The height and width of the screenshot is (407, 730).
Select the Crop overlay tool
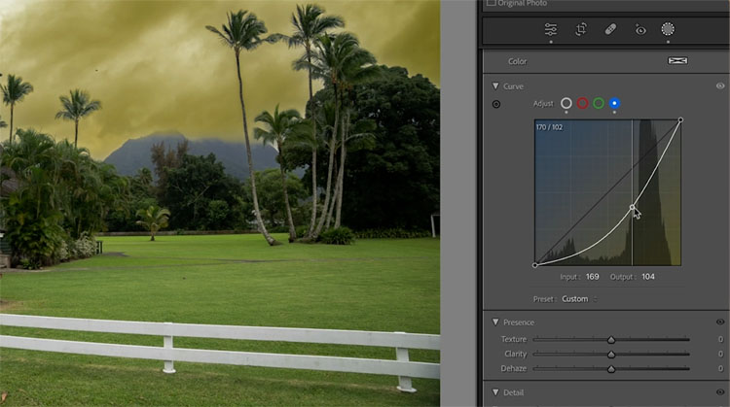click(x=580, y=29)
